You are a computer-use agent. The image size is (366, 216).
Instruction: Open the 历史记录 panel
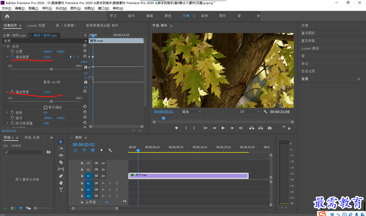[x=308, y=71]
